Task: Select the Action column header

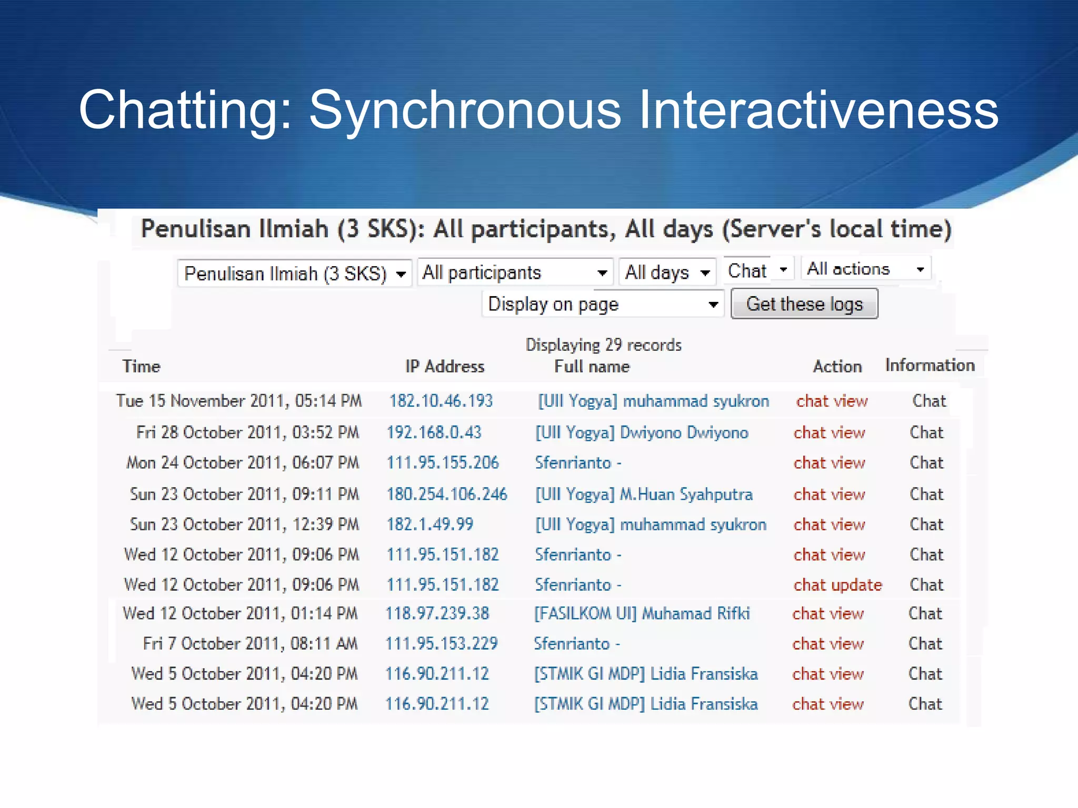Action: tap(837, 366)
